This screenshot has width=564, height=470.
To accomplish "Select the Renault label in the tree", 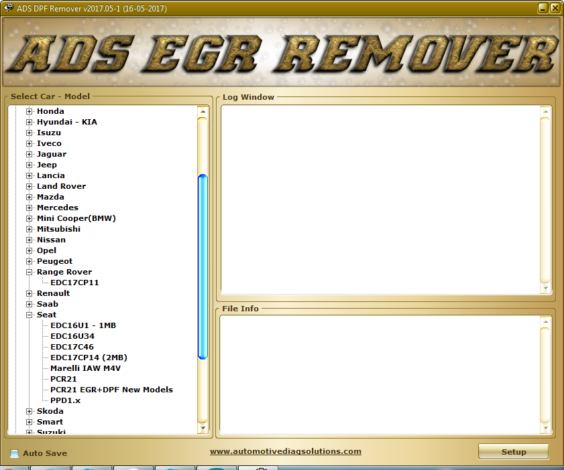I will click(53, 293).
